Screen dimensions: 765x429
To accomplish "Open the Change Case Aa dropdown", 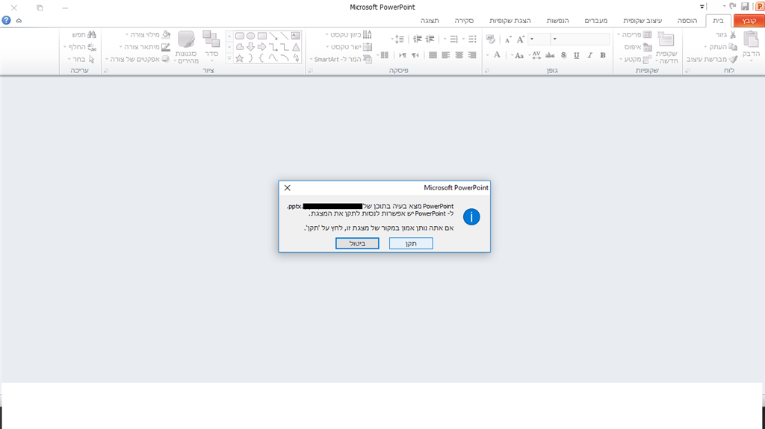I will tap(518, 55).
